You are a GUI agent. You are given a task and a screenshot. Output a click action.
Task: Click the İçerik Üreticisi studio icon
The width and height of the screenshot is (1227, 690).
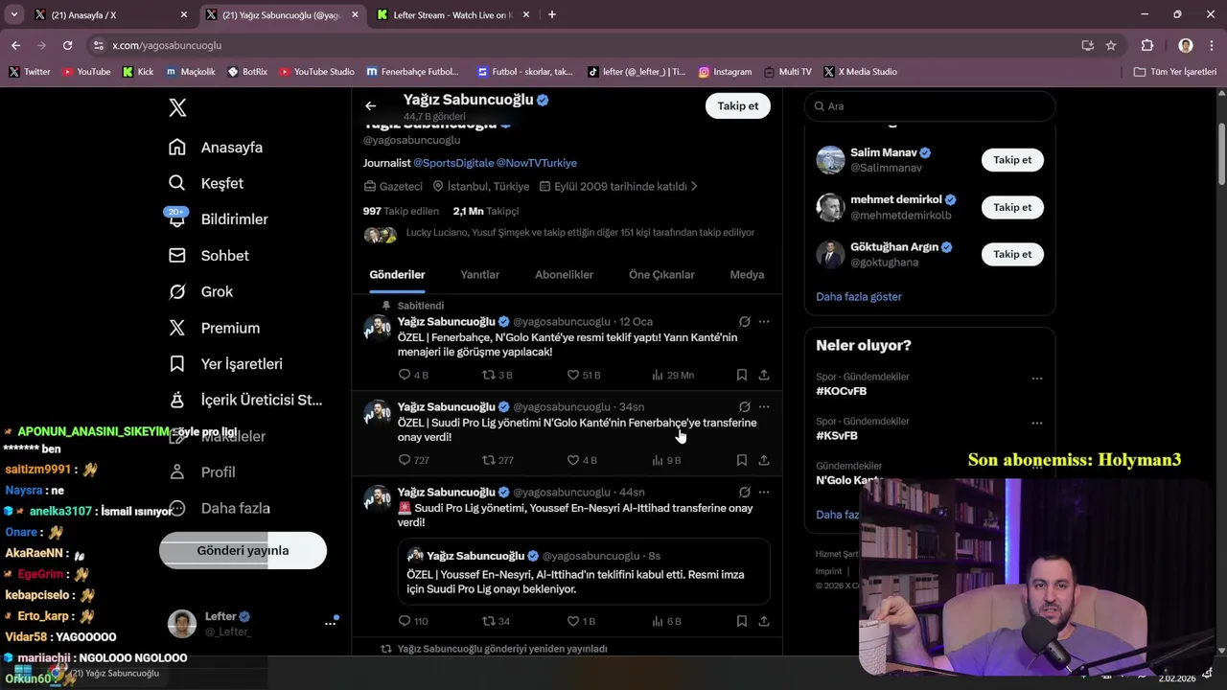tap(177, 400)
